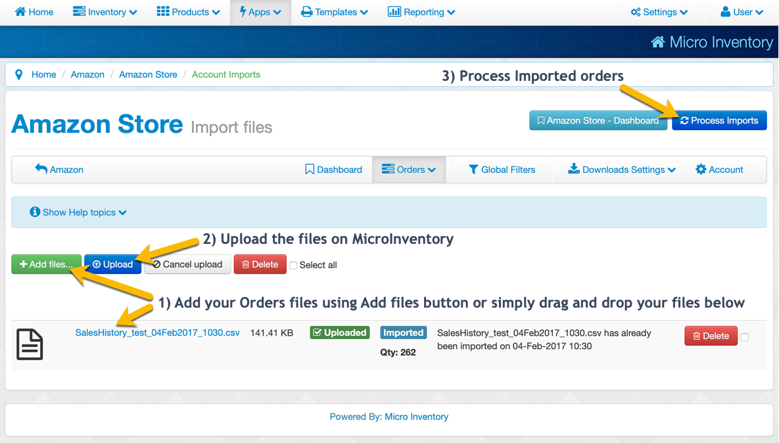Expand the Products dropdown chevron

(x=216, y=12)
